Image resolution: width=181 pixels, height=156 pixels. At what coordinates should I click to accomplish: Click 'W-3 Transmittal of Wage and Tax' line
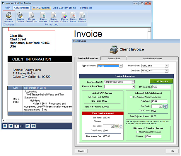click(45, 95)
